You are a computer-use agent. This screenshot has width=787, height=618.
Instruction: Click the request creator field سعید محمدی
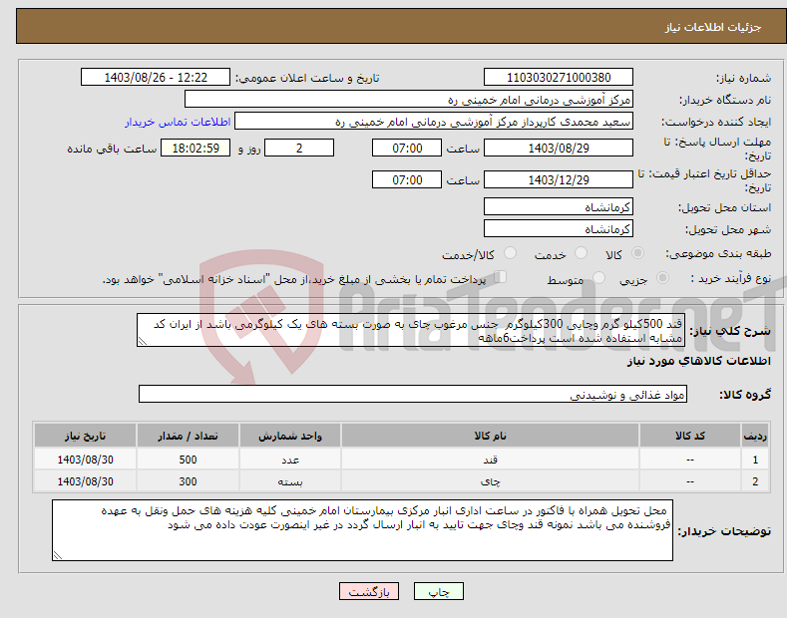tap(434, 122)
